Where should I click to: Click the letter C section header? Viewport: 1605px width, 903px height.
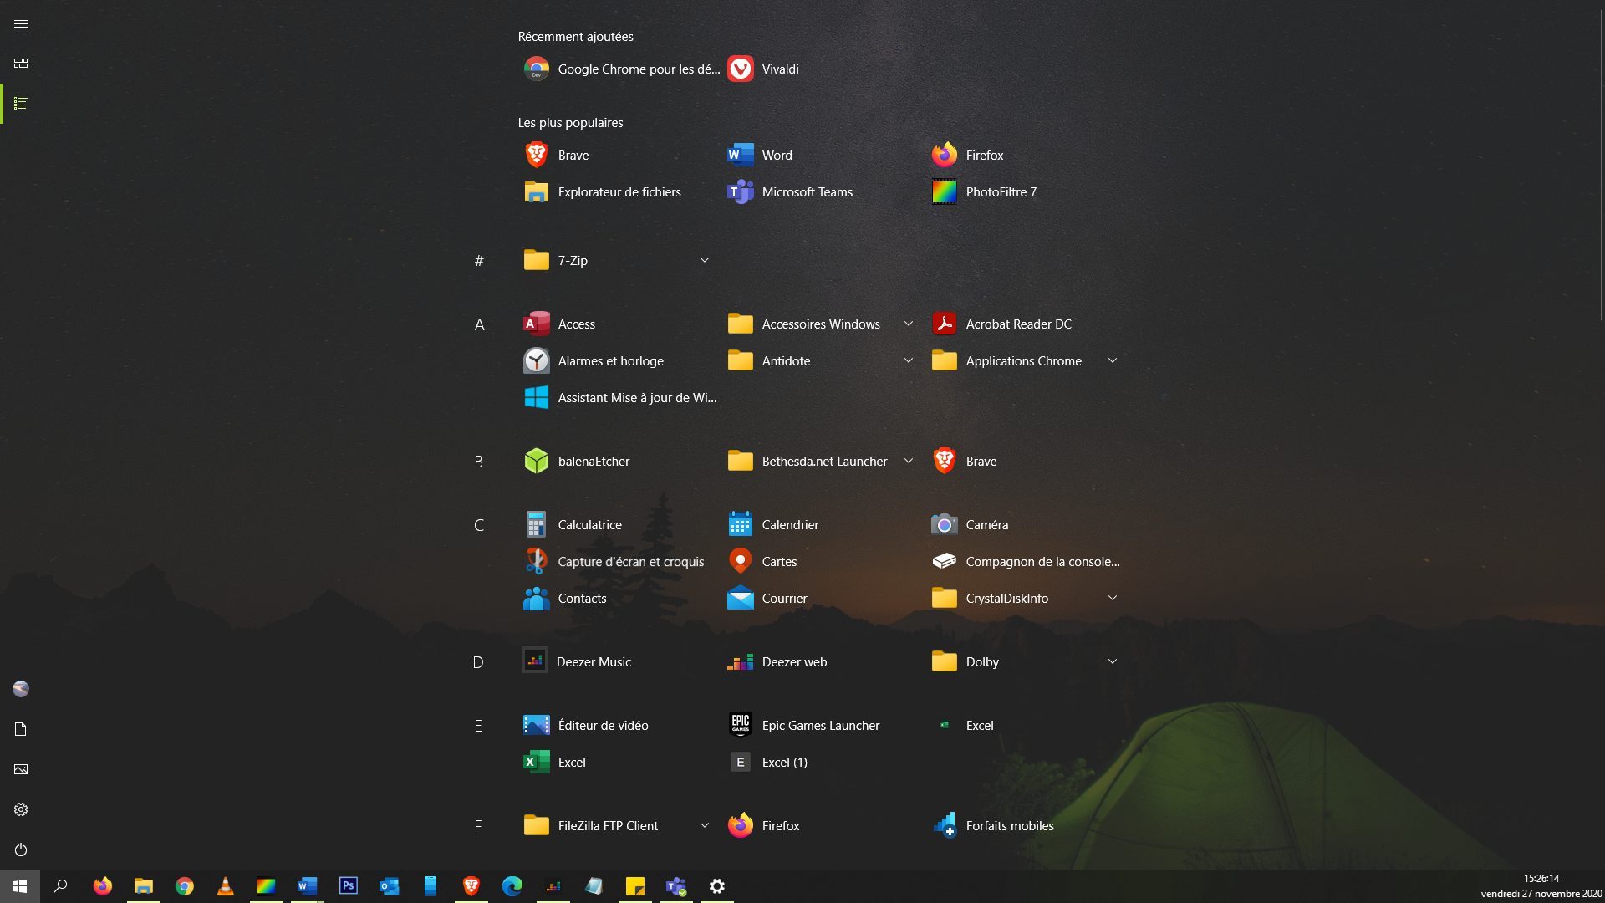[x=479, y=525]
